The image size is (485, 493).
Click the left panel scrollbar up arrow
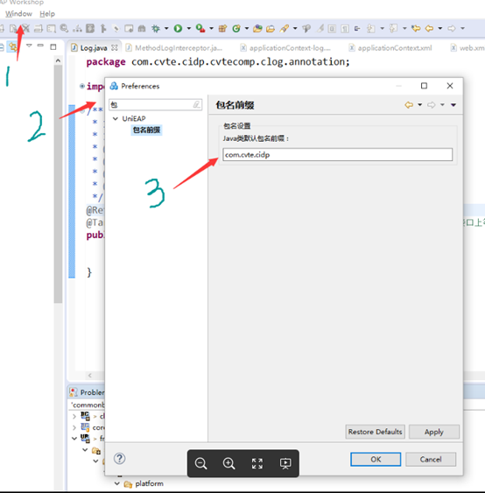pos(58,60)
